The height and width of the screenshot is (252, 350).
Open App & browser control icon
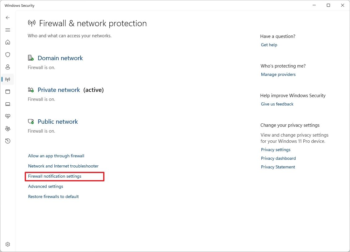[8, 92]
